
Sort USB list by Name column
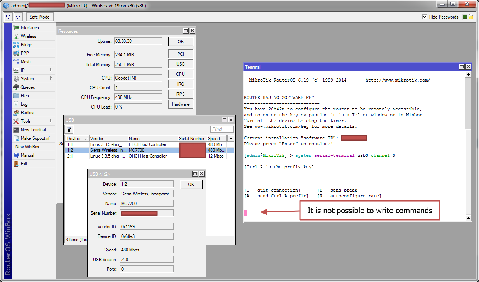coord(153,139)
